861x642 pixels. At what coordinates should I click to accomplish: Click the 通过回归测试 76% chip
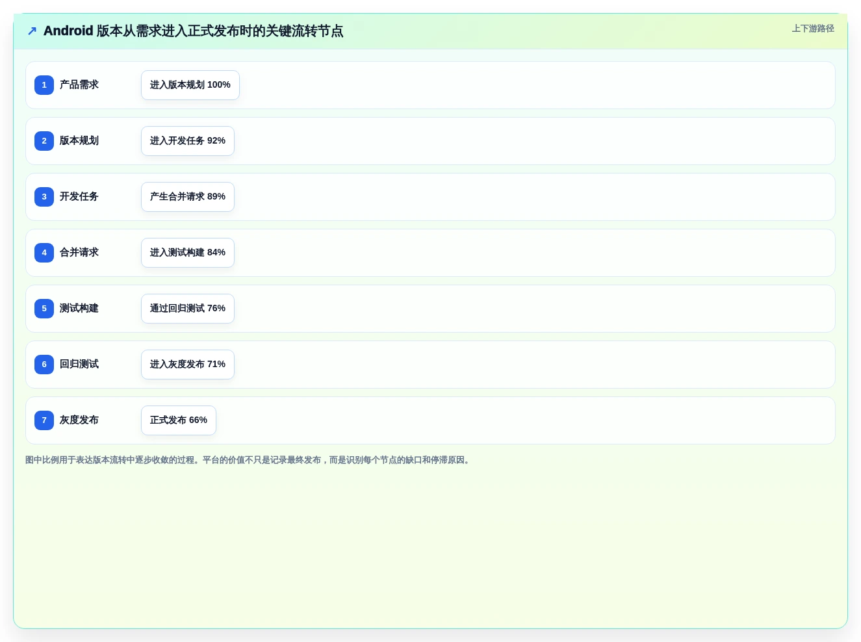(x=188, y=309)
